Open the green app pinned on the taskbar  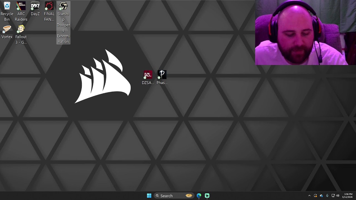207,196
